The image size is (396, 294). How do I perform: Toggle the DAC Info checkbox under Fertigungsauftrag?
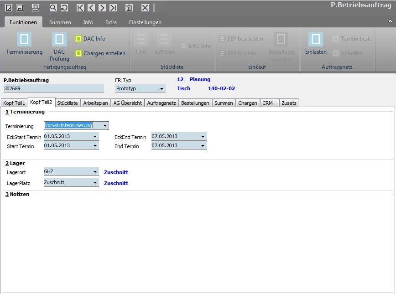[x=78, y=39]
